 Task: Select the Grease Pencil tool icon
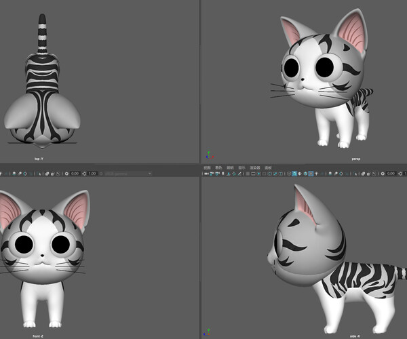(239, 174)
